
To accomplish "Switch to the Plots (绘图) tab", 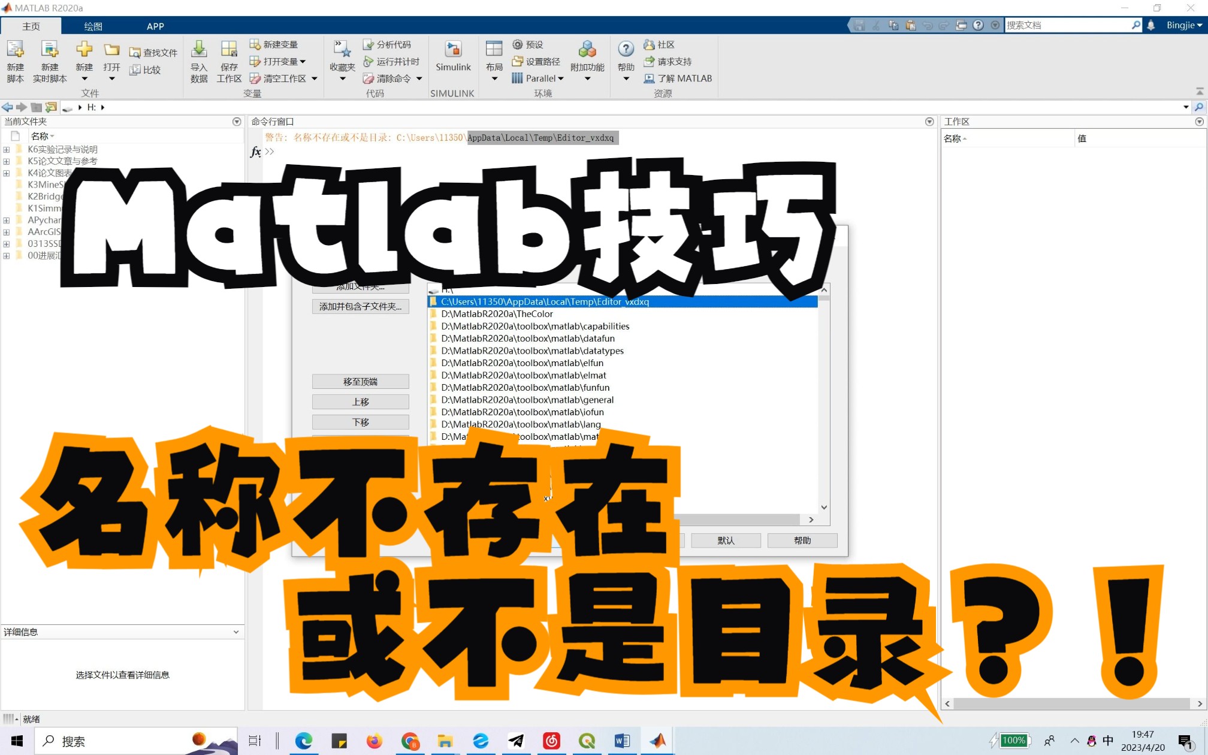I will (x=93, y=26).
